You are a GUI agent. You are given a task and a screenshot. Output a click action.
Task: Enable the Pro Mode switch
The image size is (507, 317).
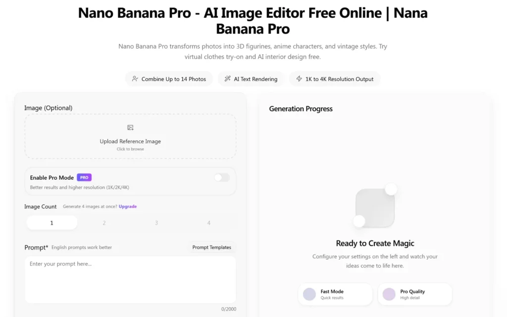pos(221,177)
